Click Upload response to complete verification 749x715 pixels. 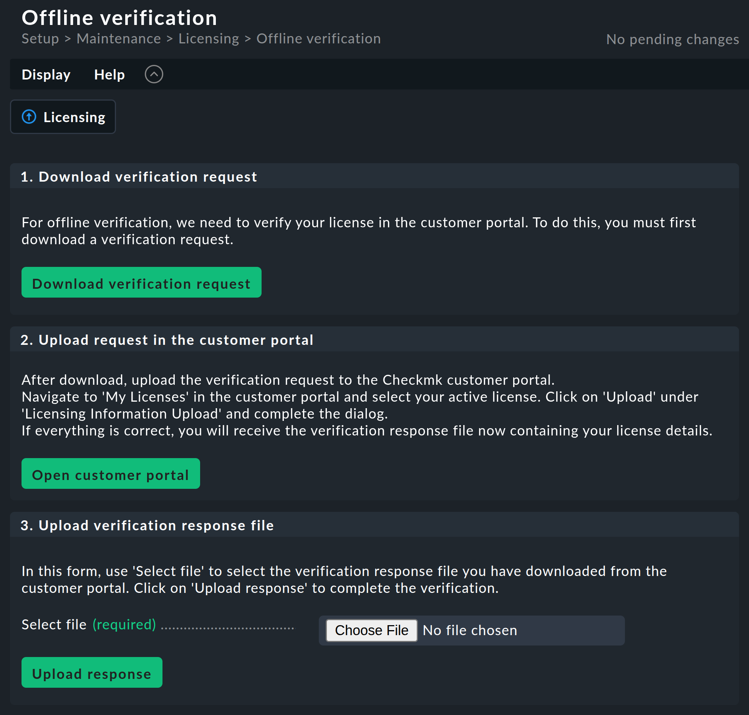pos(92,673)
